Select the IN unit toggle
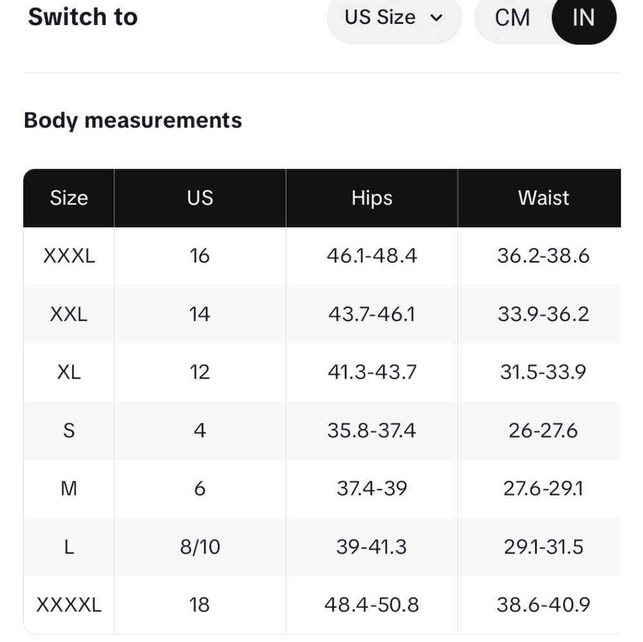This screenshot has width=643, height=642. point(584,18)
